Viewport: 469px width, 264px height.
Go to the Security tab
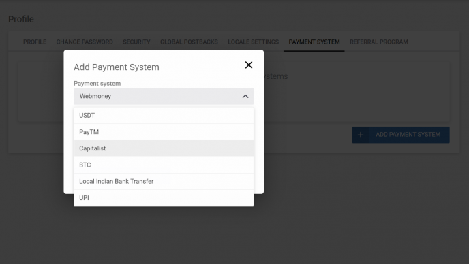click(136, 42)
